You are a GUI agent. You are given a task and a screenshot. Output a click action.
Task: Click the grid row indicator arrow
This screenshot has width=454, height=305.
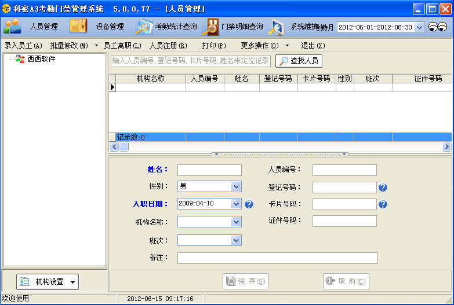point(112,87)
